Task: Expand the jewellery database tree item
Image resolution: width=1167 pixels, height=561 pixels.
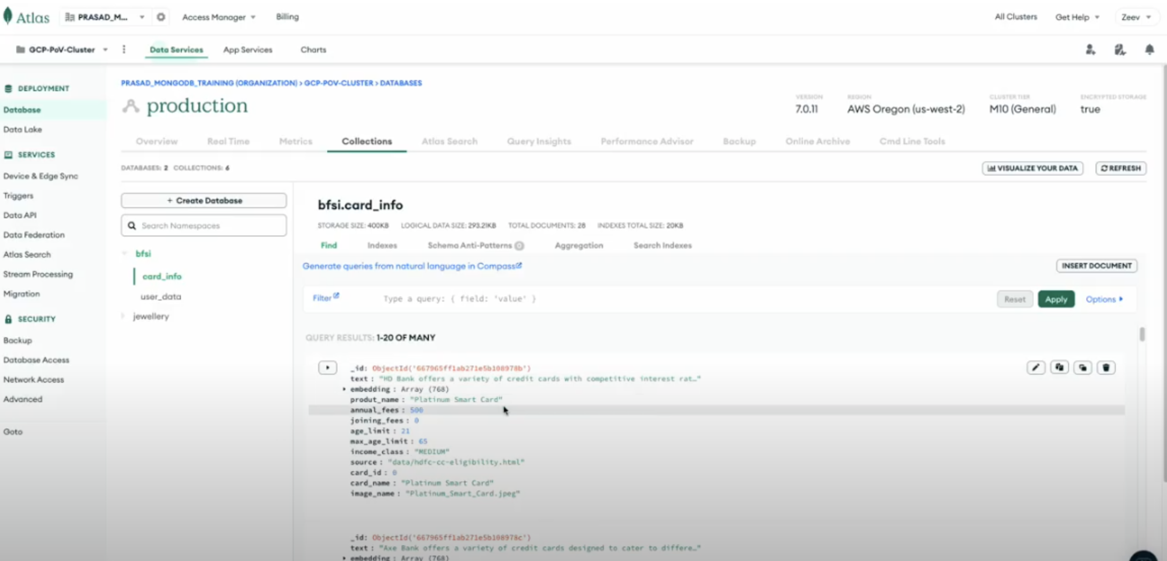Action: point(123,316)
